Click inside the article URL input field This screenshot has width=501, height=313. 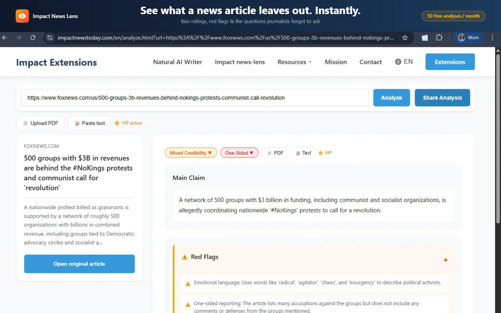(195, 98)
